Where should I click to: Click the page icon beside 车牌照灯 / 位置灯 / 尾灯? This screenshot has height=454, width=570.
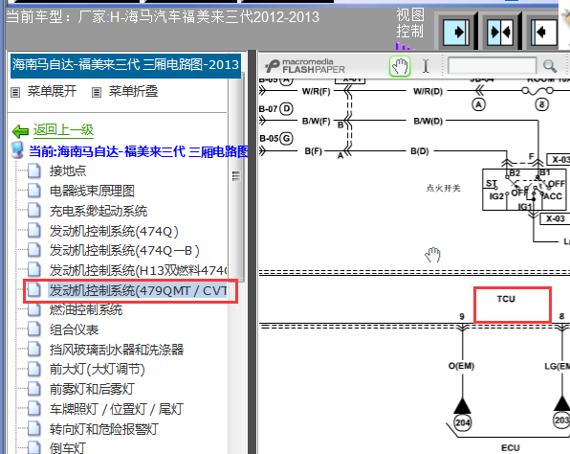tap(34, 409)
